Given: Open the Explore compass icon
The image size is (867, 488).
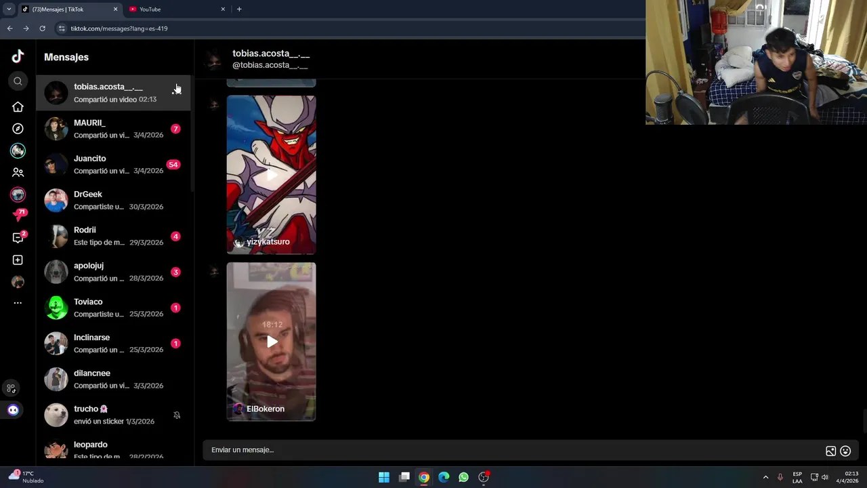Looking at the screenshot, I should [x=18, y=129].
